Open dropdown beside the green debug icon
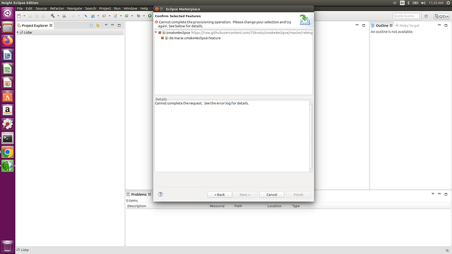 pos(132,16)
